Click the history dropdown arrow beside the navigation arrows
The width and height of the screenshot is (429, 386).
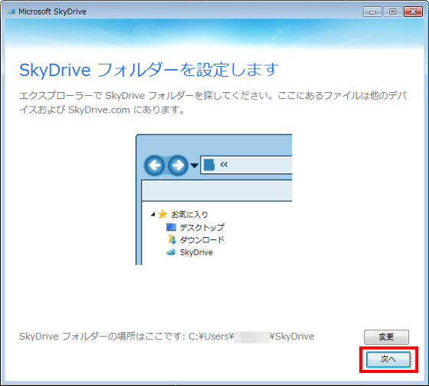[195, 166]
